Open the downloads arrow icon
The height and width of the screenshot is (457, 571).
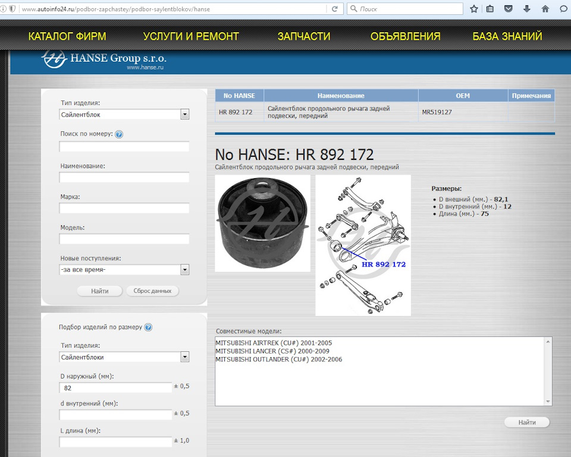point(526,9)
